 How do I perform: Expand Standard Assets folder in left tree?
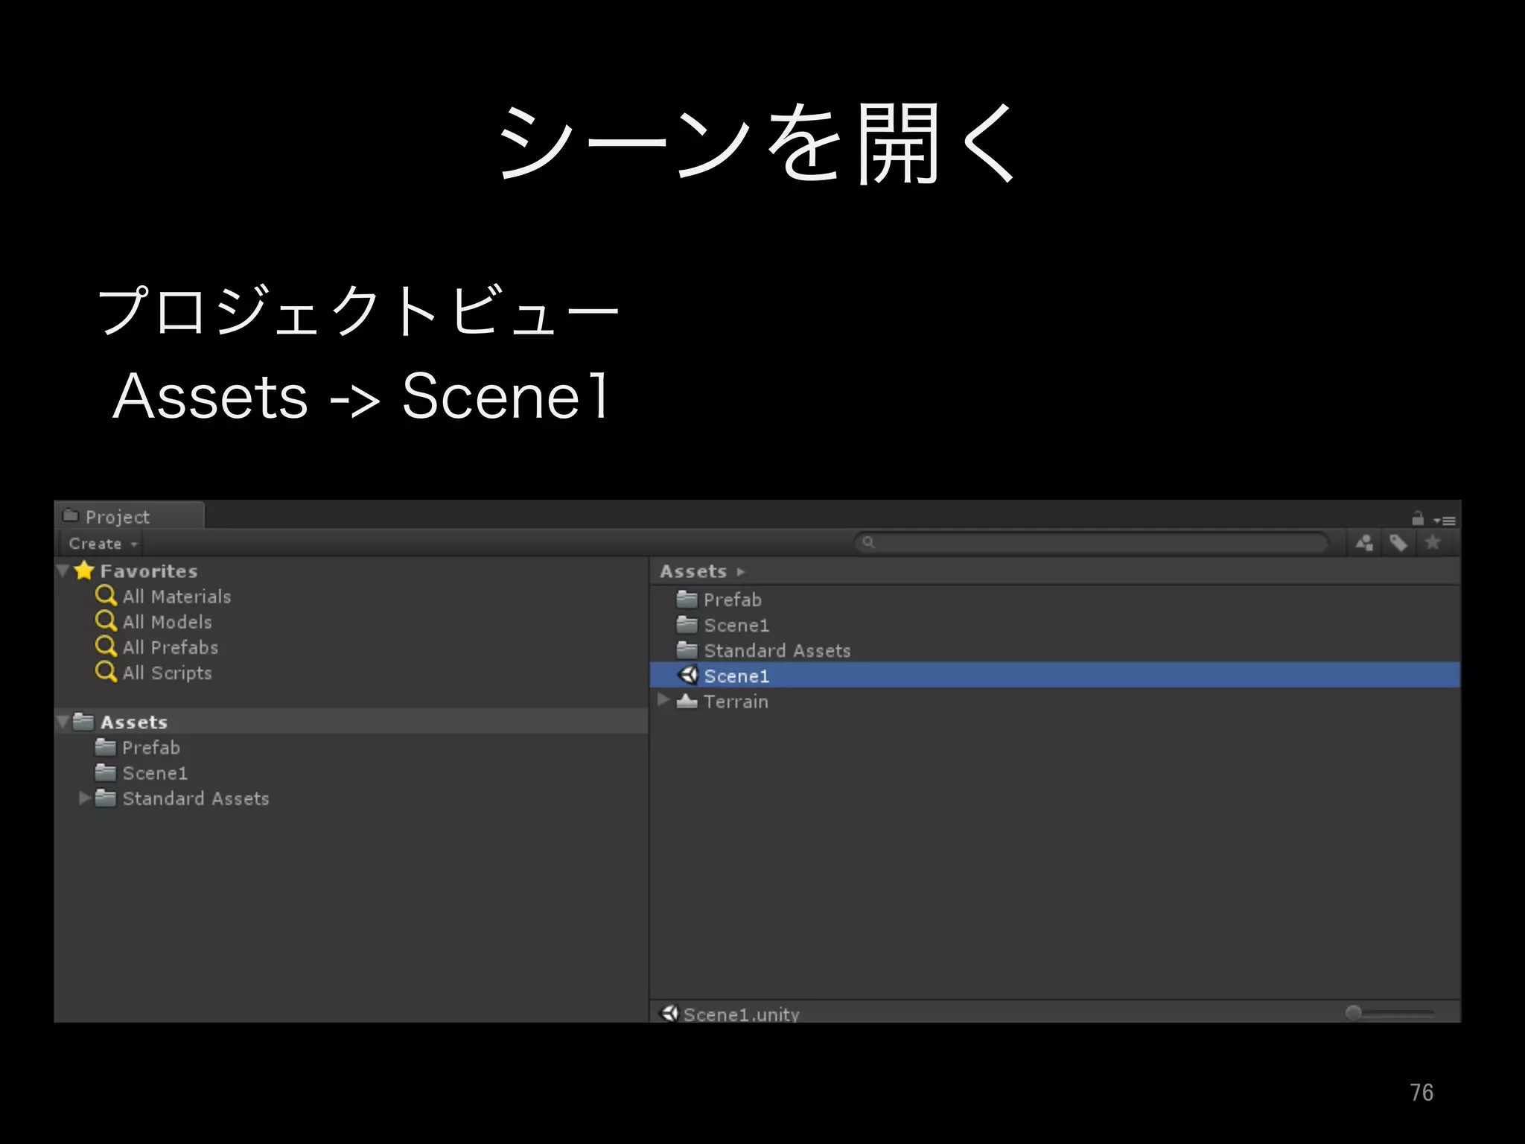click(85, 798)
